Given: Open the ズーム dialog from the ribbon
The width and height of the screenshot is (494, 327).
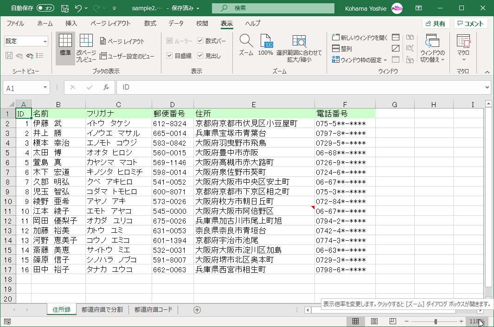Looking at the screenshot, I should tap(246, 45).
